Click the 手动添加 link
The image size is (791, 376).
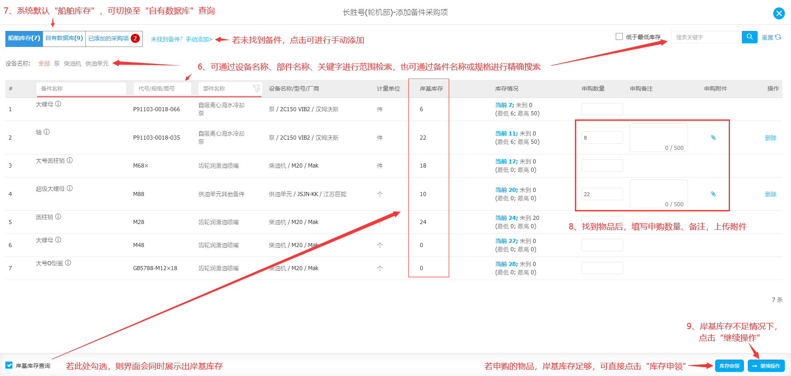pos(199,39)
